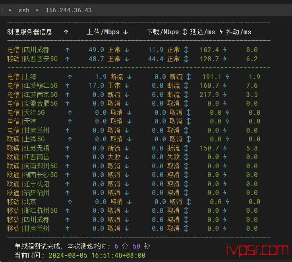Viewport: 292px width, 262px height.
Task: Click upload value 48.7 for 陕西西安5G
Action: click(x=96, y=59)
